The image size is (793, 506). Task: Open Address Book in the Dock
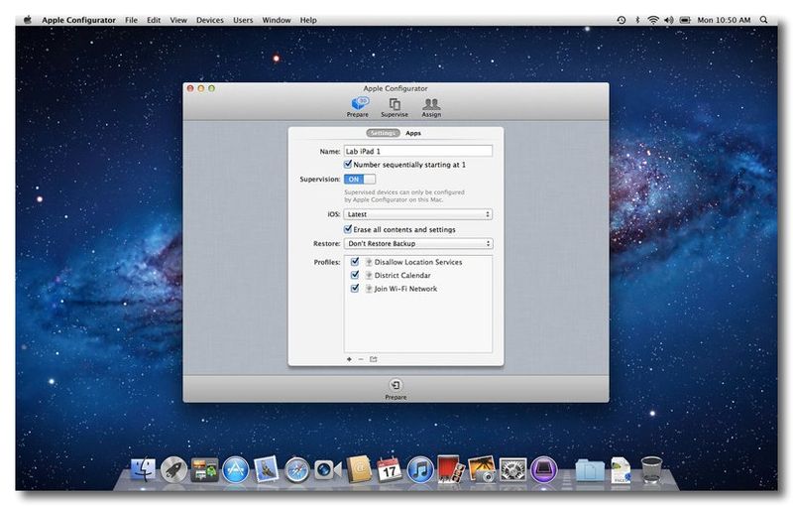(x=359, y=469)
